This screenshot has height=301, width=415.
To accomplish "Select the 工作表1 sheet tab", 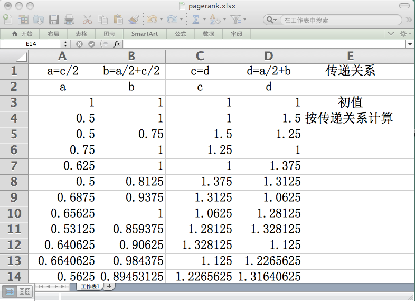I will 90,286.
